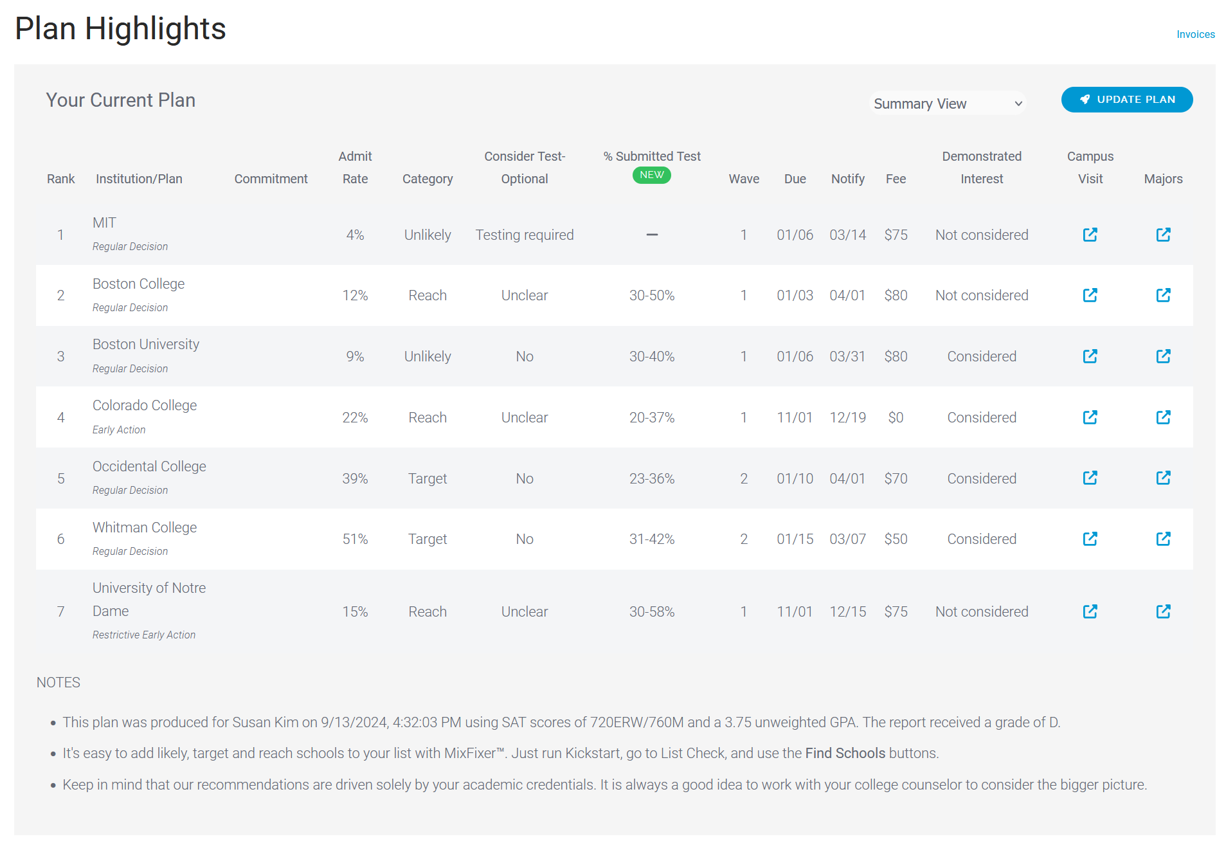Click the NEW badge under % Submitted Test
The image size is (1217, 841).
(651, 175)
